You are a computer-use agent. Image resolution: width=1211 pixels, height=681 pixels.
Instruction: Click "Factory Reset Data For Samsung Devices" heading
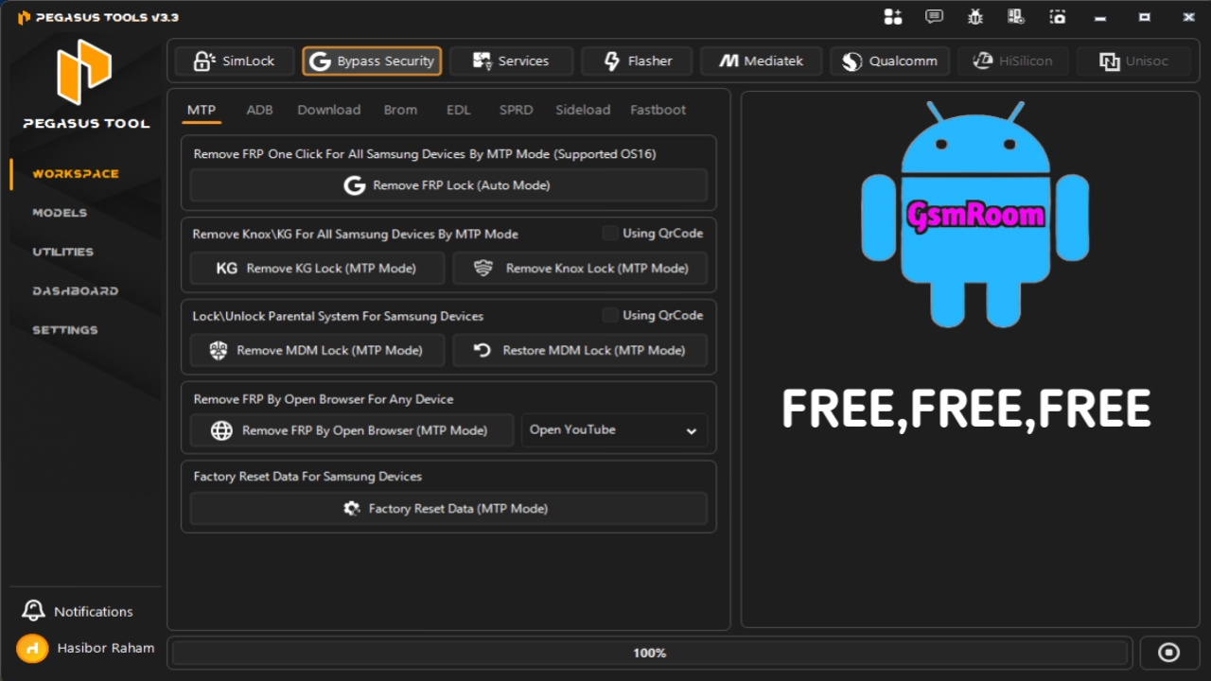click(x=307, y=477)
